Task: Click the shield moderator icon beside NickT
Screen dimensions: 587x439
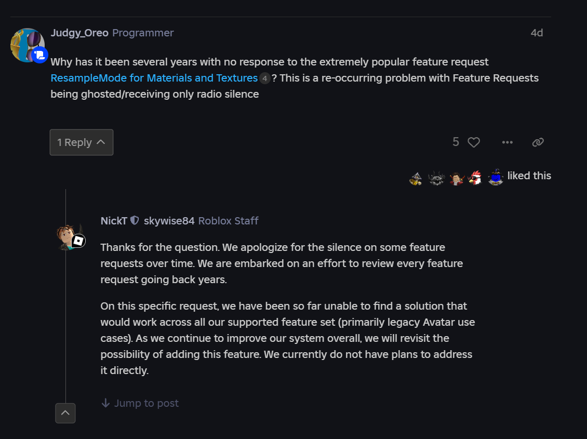Action: pos(135,221)
